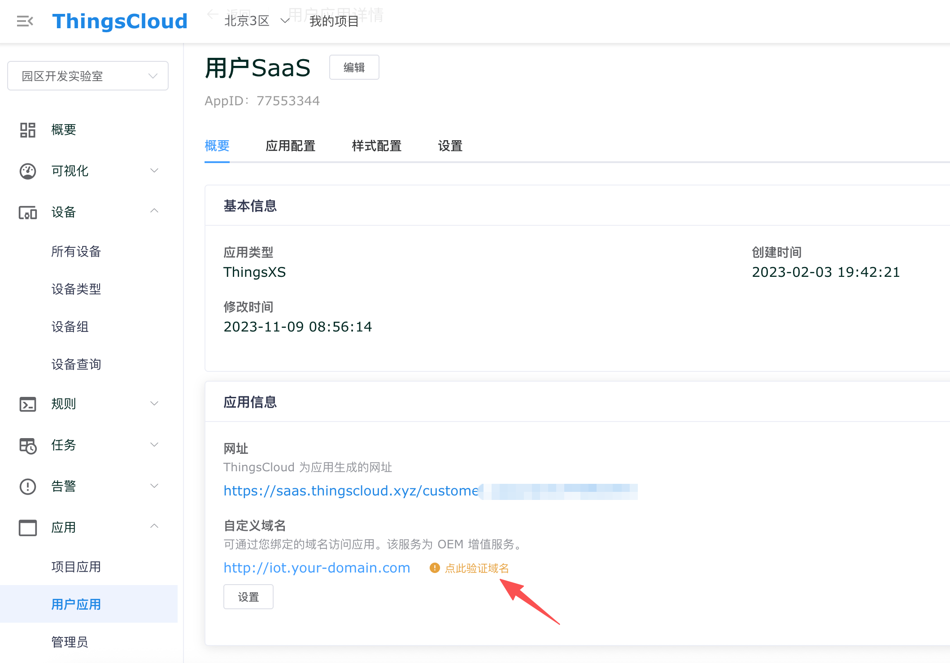Click the 设备 devices icon
Viewport: 950px width, 663px height.
tap(27, 212)
